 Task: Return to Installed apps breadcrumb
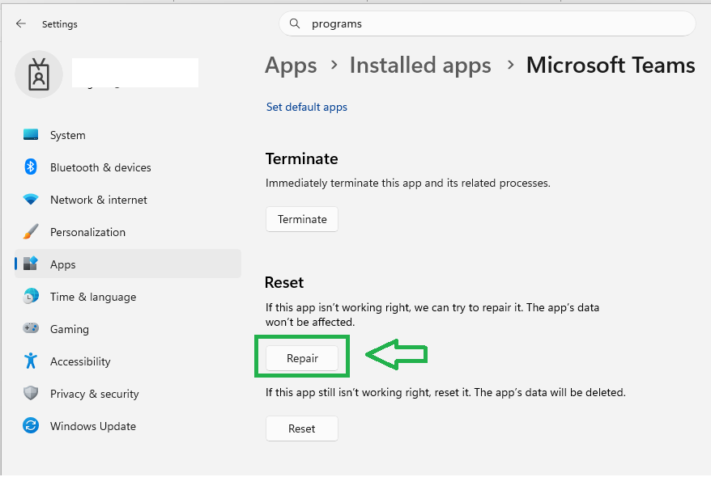click(x=420, y=65)
